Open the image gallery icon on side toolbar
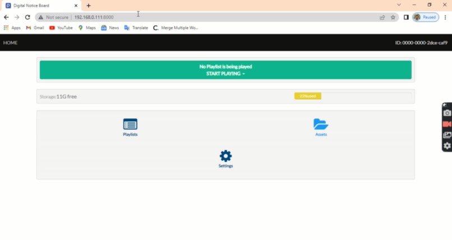This screenshot has height=240, width=452. pyautogui.click(x=447, y=135)
